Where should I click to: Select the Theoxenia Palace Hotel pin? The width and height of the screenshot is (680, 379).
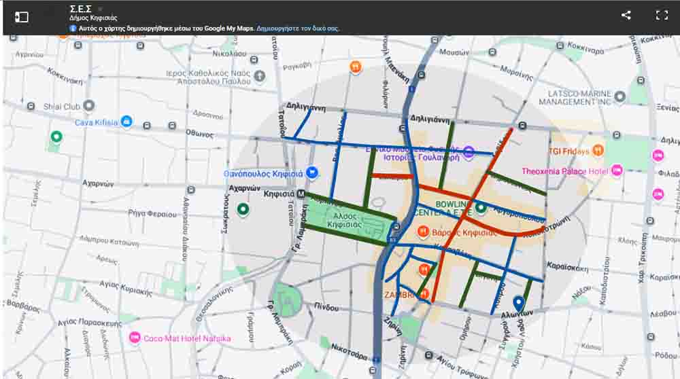(617, 170)
